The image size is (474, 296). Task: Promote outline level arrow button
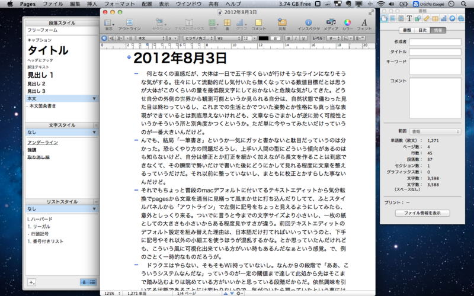112,38
